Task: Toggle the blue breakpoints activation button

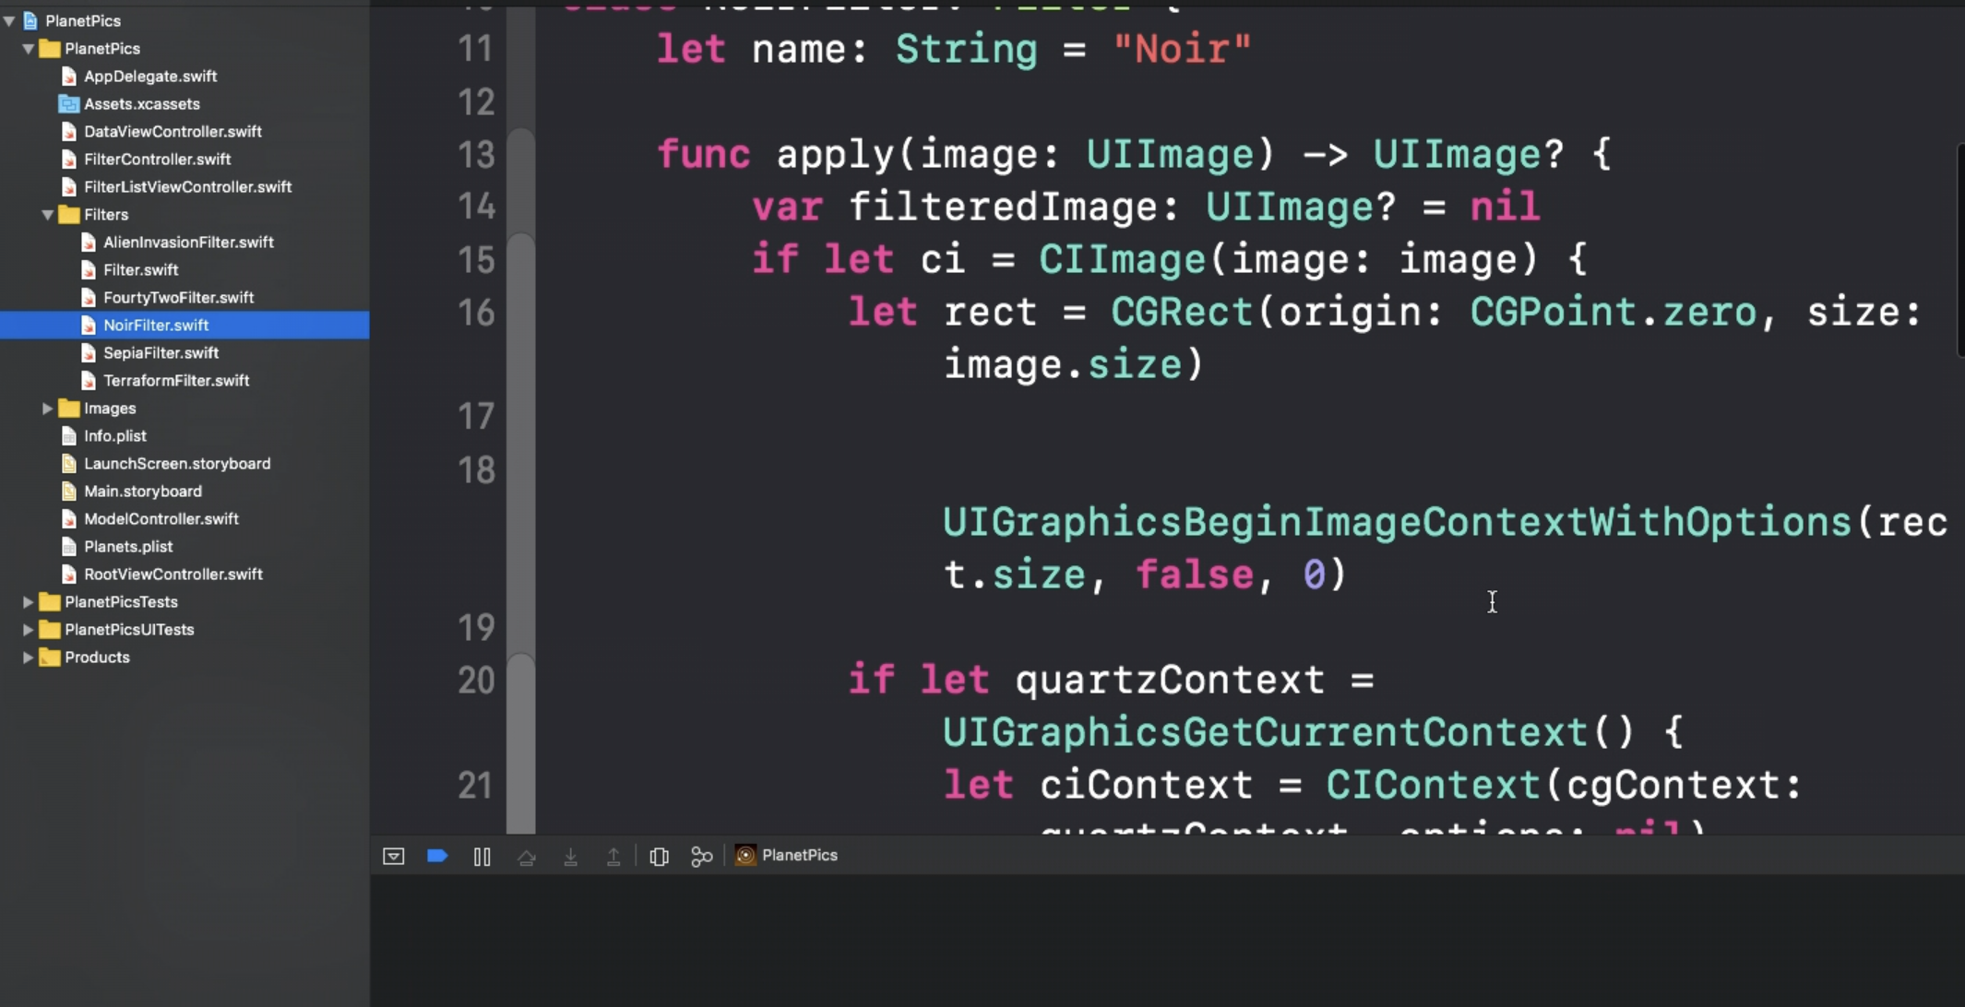Action: tap(437, 856)
